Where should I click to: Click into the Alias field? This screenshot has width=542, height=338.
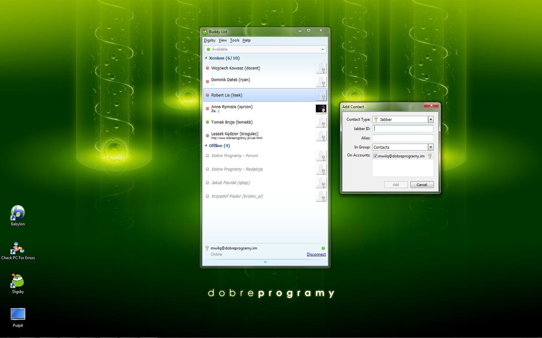point(403,138)
